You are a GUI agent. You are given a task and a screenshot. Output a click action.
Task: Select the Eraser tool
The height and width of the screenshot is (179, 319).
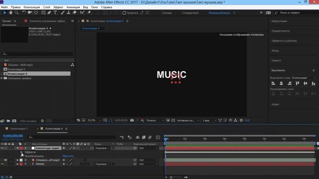tap(75, 12)
